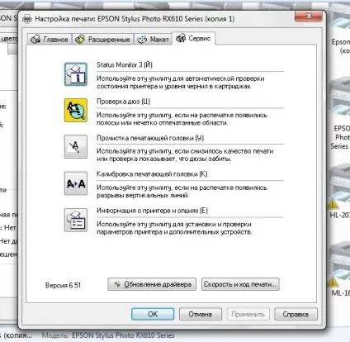Run the nozzle check (Проверка дюз) icon

[76, 110]
